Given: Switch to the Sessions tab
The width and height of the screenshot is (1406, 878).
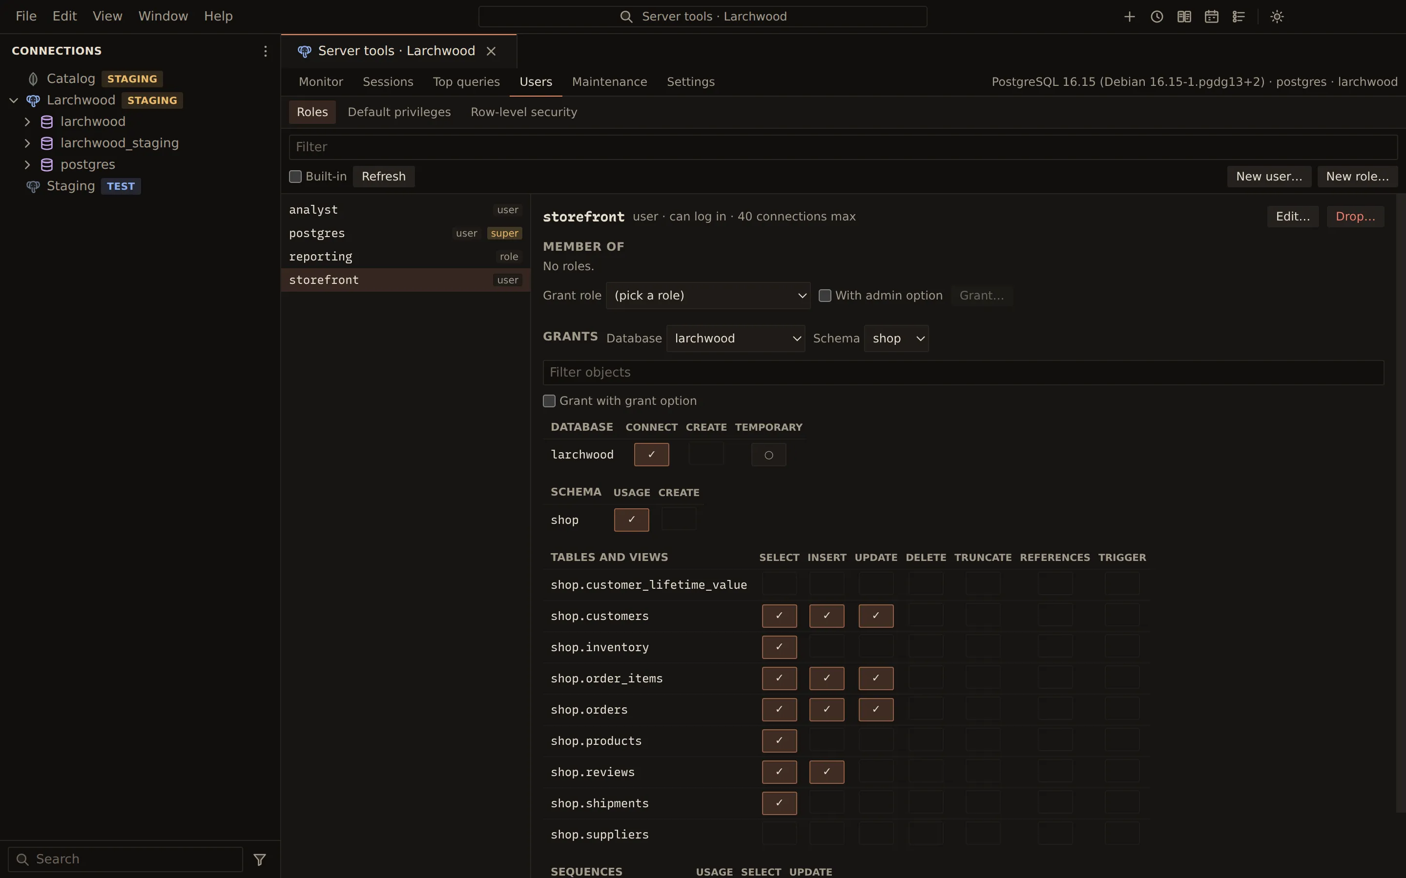Looking at the screenshot, I should click(x=388, y=82).
